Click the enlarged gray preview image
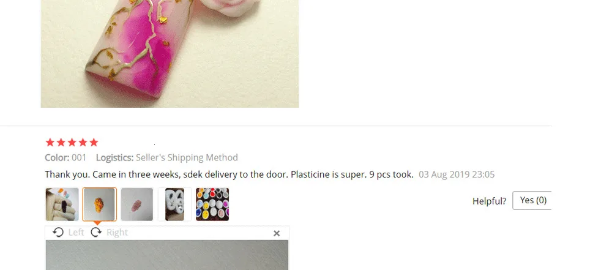The width and height of the screenshot is (612, 270). [167, 255]
